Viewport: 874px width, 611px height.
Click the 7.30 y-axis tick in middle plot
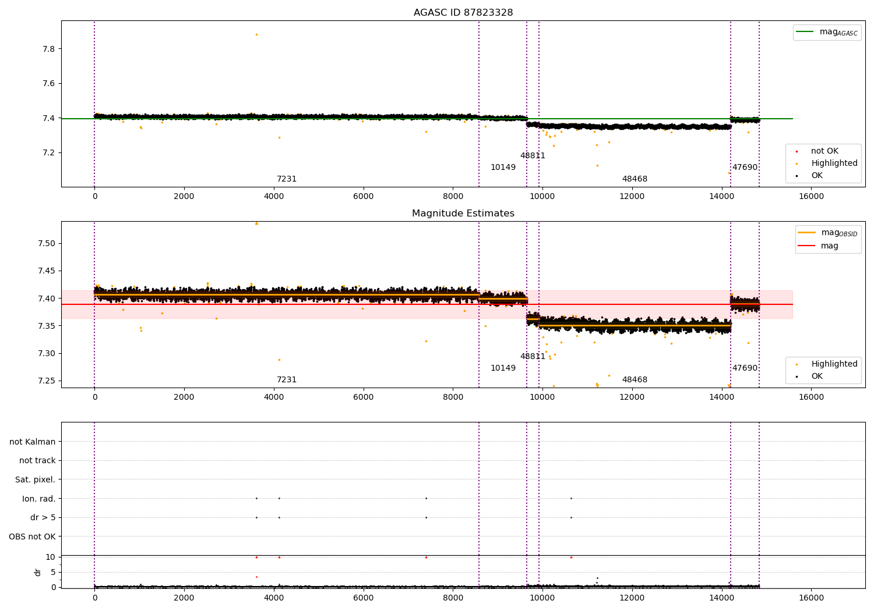pyautogui.click(x=47, y=353)
